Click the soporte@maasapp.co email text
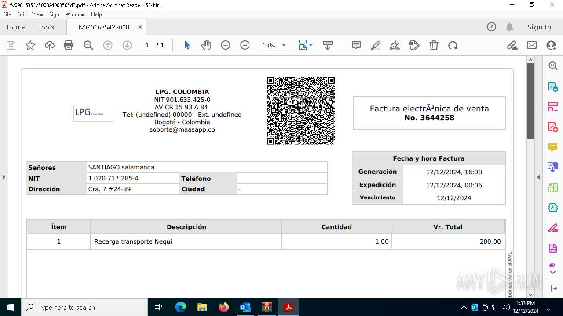Screen dimensions: 563x316 [x=182, y=129]
